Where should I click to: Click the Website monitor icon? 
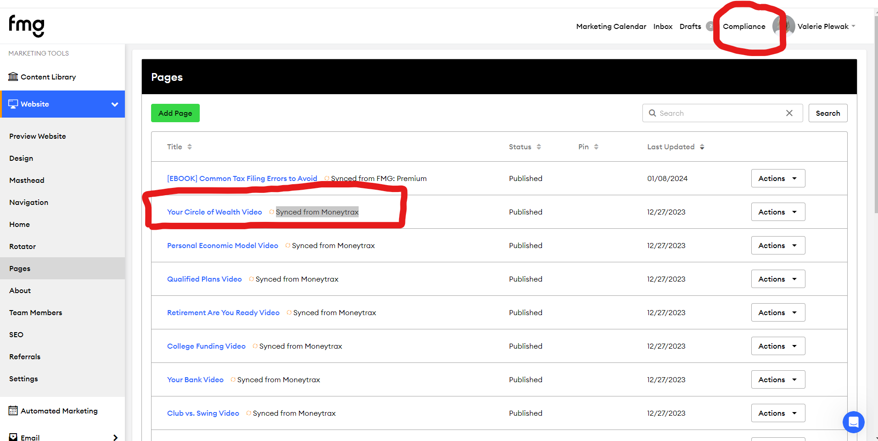(x=13, y=104)
